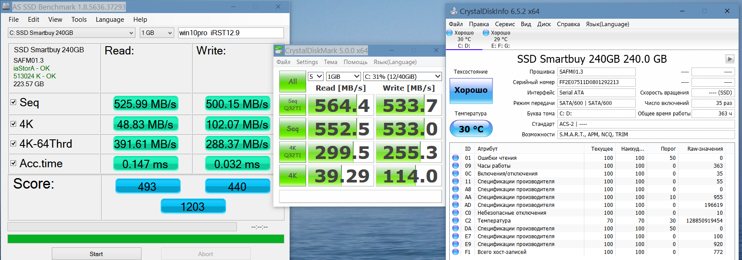Open the drive dropdown C: SSD Smartbuy 240GB

click(x=71, y=33)
